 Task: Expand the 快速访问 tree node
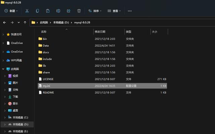pos(3,35)
